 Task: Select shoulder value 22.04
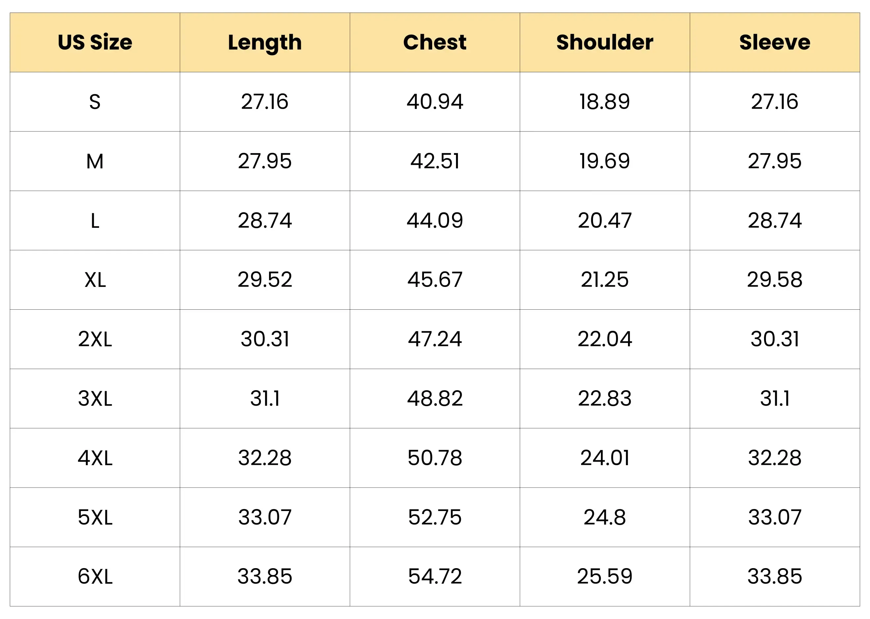605,339
